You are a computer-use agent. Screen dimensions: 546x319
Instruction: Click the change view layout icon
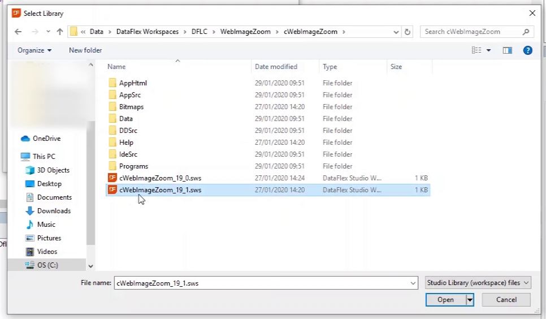point(476,50)
